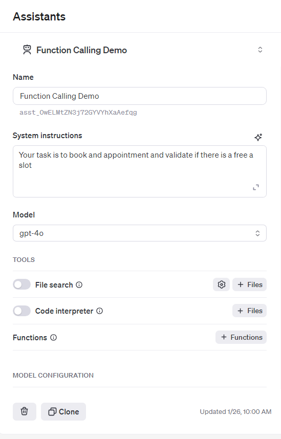Add Files to File search
281x439 pixels.
coord(249,284)
